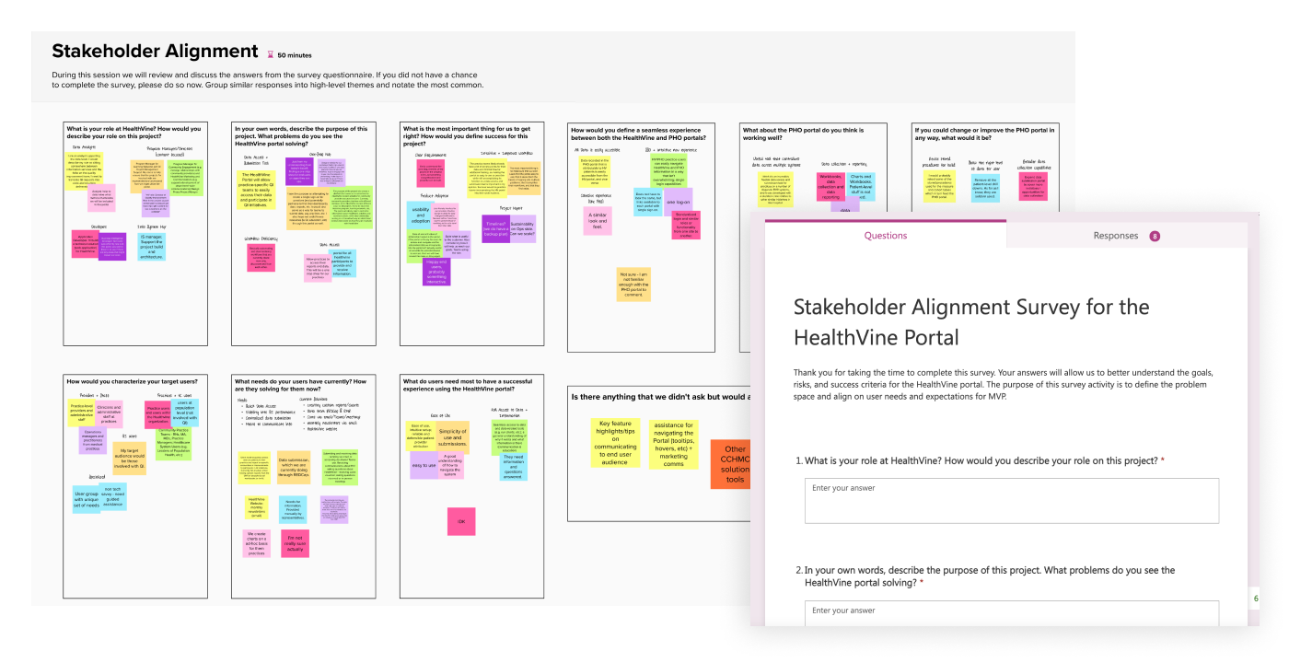Select the pink 'We create charts on a ad-hoc basis' sticky
This screenshot has width=1289, height=663.
click(x=257, y=543)
